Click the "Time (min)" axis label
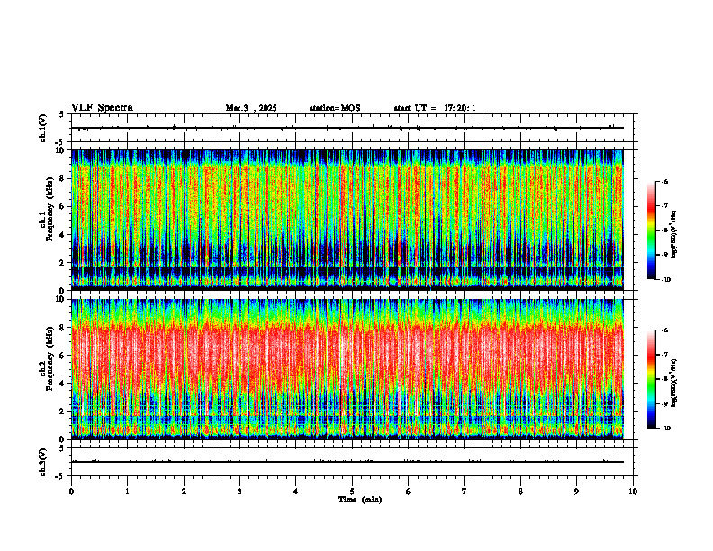This screenshot has height=551, width=713. click(360, 500)
